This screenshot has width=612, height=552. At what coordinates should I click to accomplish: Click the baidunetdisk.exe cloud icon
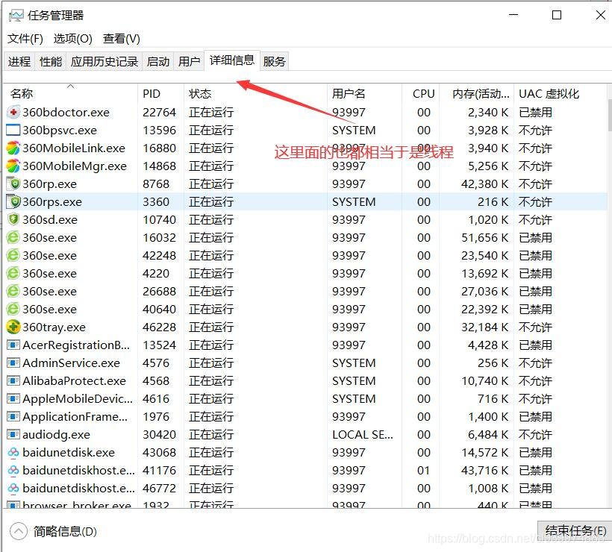(x=13, y=453)
